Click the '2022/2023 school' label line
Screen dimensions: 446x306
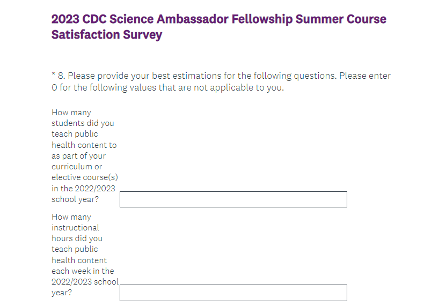(85, 282)
